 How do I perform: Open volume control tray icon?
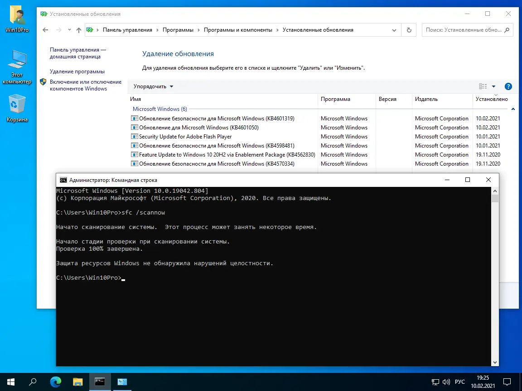pyautogui.click(x=446, y=382)
